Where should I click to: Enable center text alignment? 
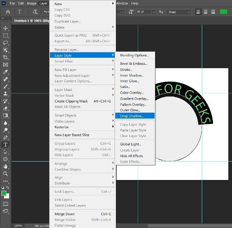click(205, 12)
